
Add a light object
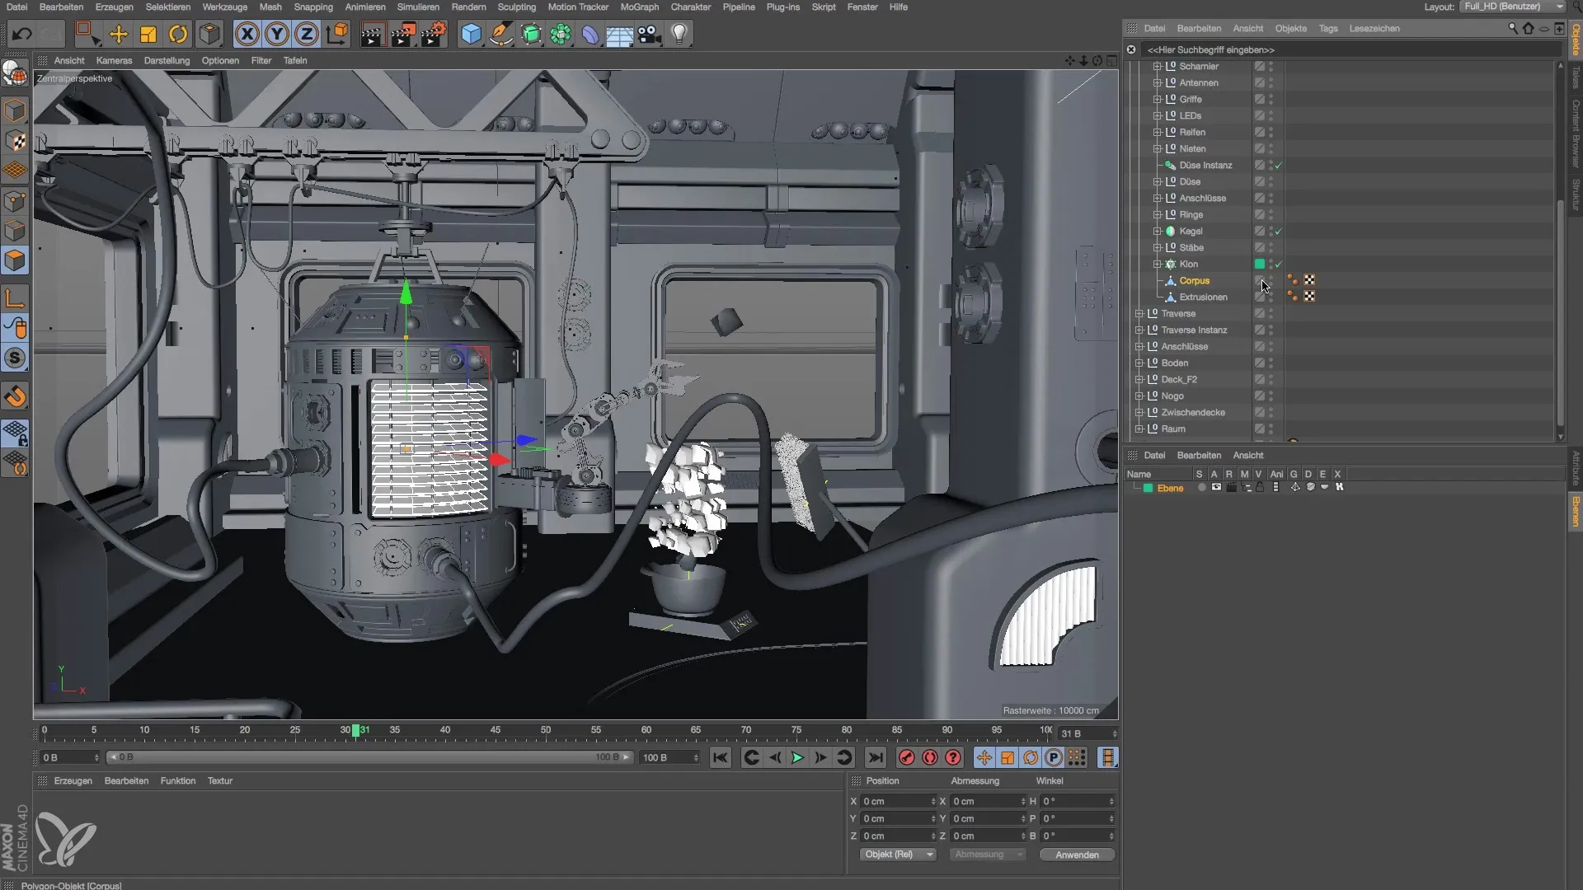click(679, 35)
